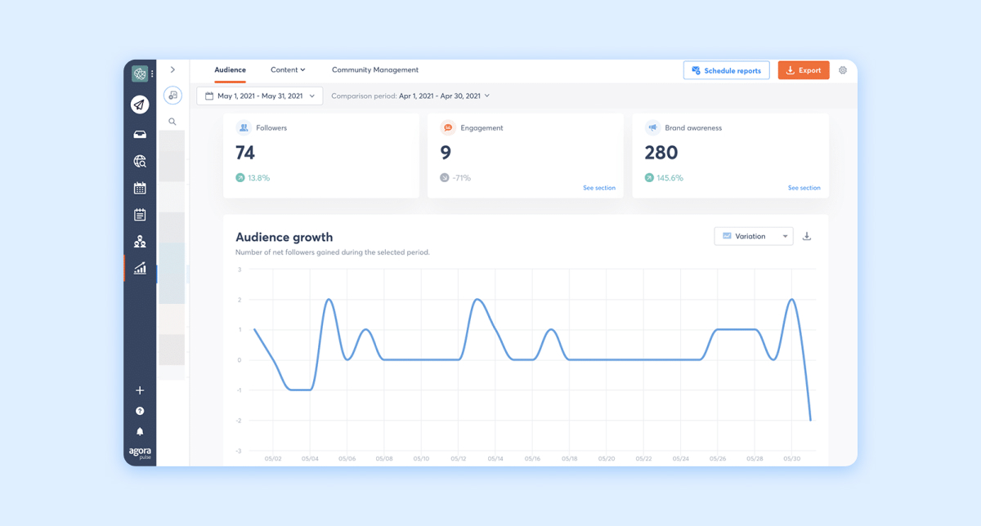Open the Inbox tray icon
The image size is (981, 526).
pos(140,134)
